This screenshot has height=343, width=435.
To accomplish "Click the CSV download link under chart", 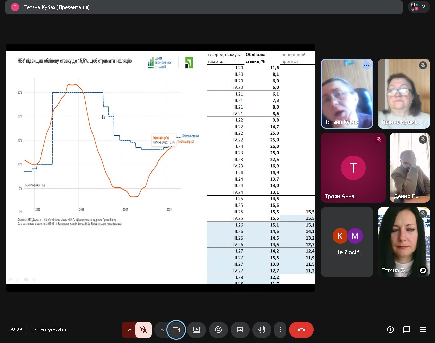I will pos(74,224).
